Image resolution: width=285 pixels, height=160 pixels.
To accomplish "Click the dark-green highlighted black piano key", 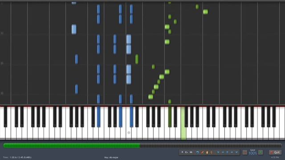I will pyautogui.click(x=170, y=116).
